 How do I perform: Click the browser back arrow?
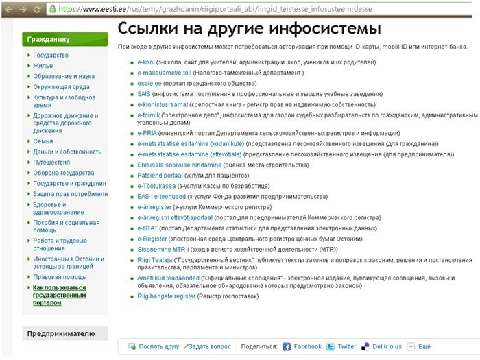[9, 9]
